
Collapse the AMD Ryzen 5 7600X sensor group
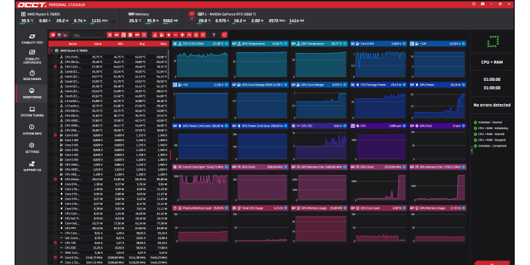(x=52, y=50)
